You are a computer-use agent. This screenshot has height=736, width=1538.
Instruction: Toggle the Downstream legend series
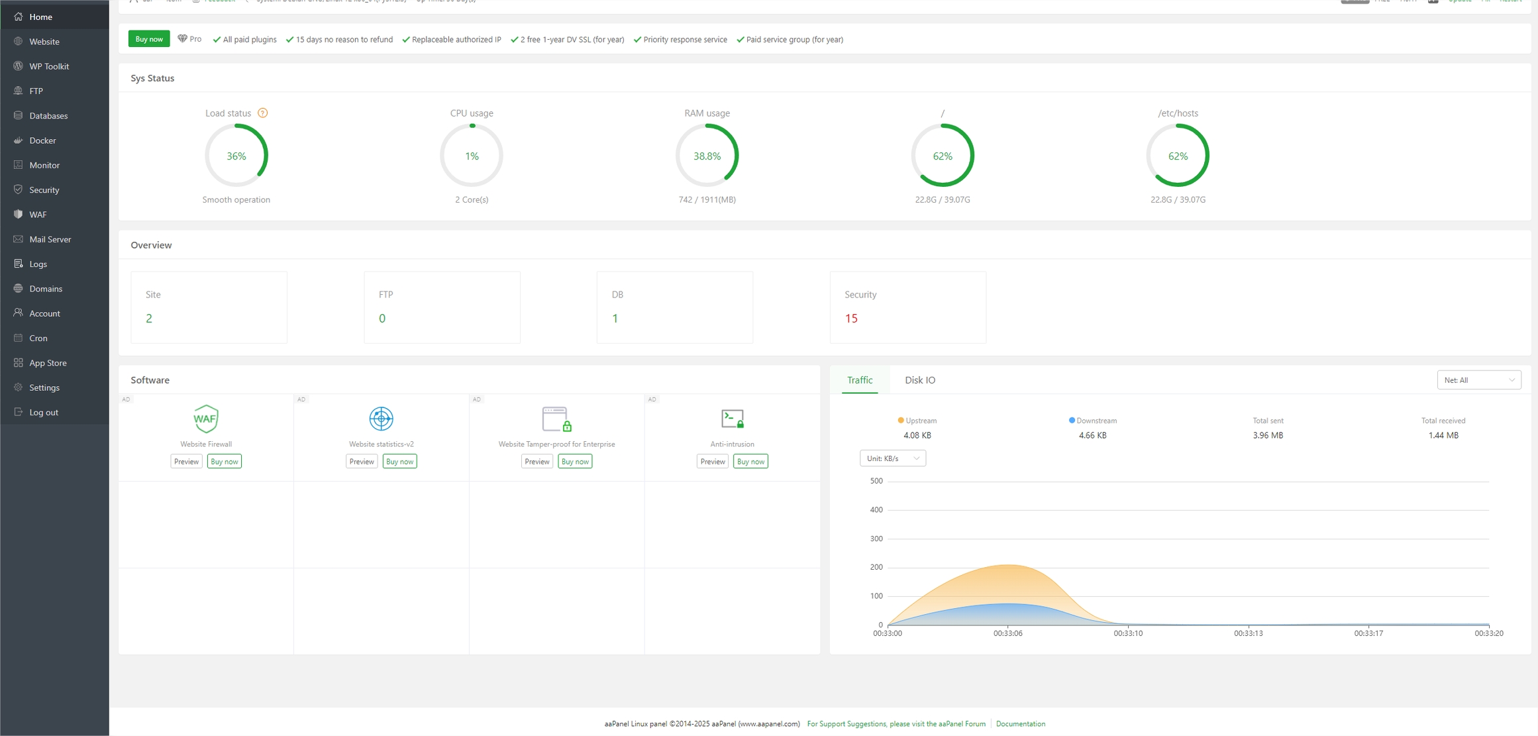pyautogui.click(x=1092, y=421)
